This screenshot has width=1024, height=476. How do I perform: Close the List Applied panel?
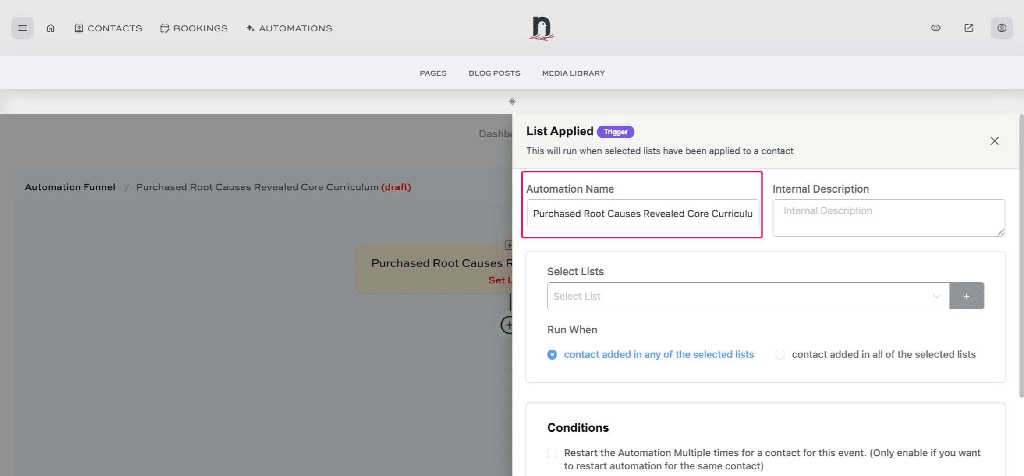point(994,141)
